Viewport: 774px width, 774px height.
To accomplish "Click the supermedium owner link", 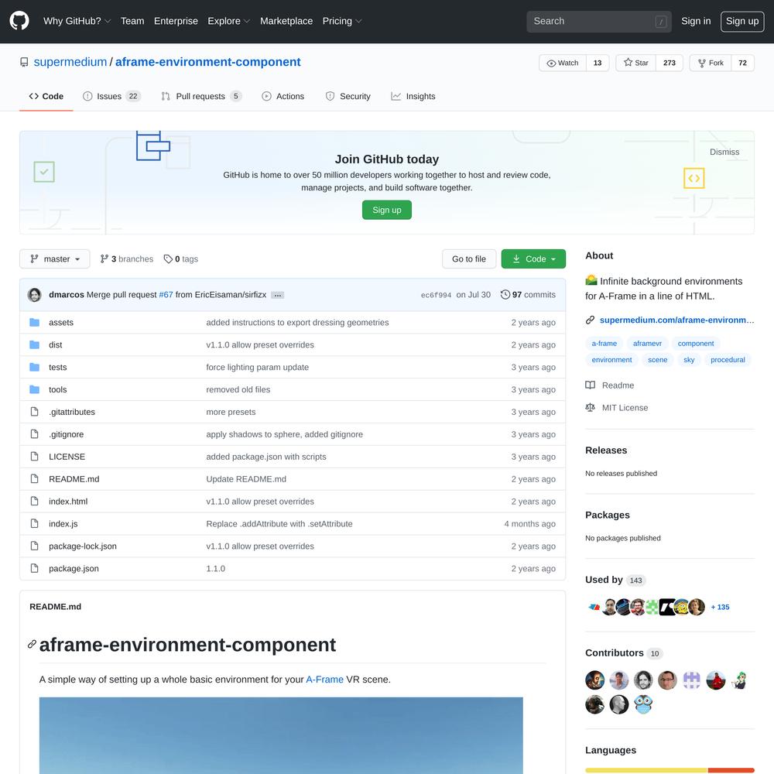I will (x=70, y=62).
